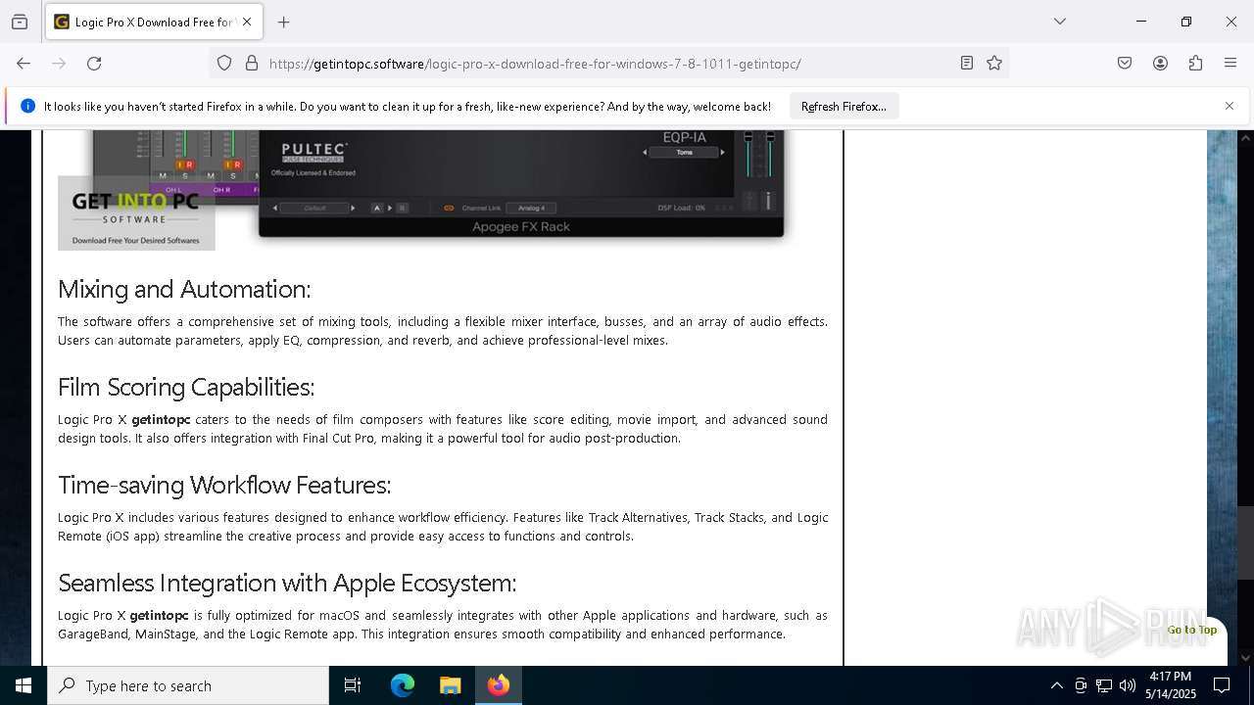Viewport: 1254px width, 705px height.
Task: Open the notification center icon
Action: pyautogui.click(x=1222, y=685)
